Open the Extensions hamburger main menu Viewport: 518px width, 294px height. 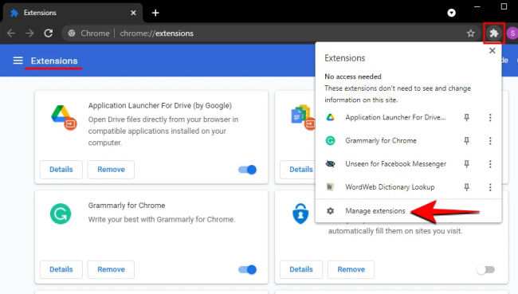18,61
